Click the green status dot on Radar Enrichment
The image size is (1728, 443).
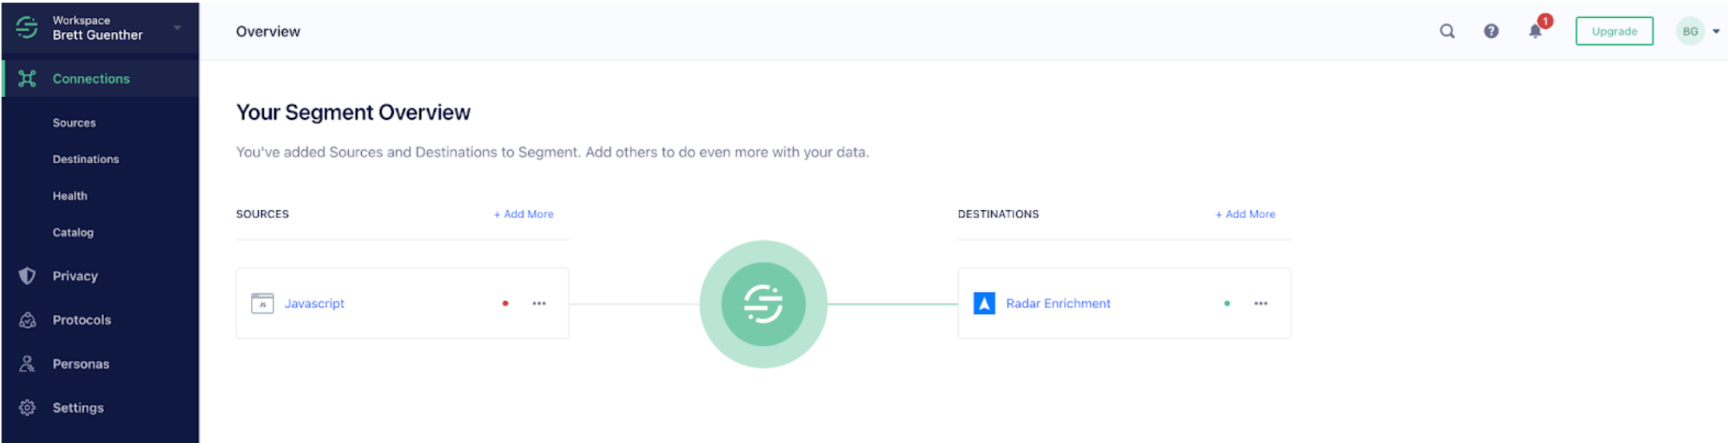pyautogui.click(x=1226, y=303)
